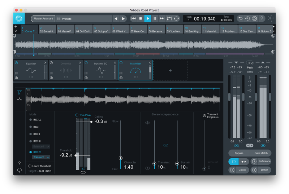Click the Ceiling slider handle
289x194 pixels.
pyautogui.click(x=91, y=122)
